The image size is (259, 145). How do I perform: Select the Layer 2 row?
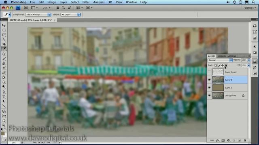(227, 88)
